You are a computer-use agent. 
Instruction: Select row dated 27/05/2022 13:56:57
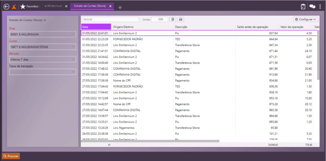[x=199, y=116]
